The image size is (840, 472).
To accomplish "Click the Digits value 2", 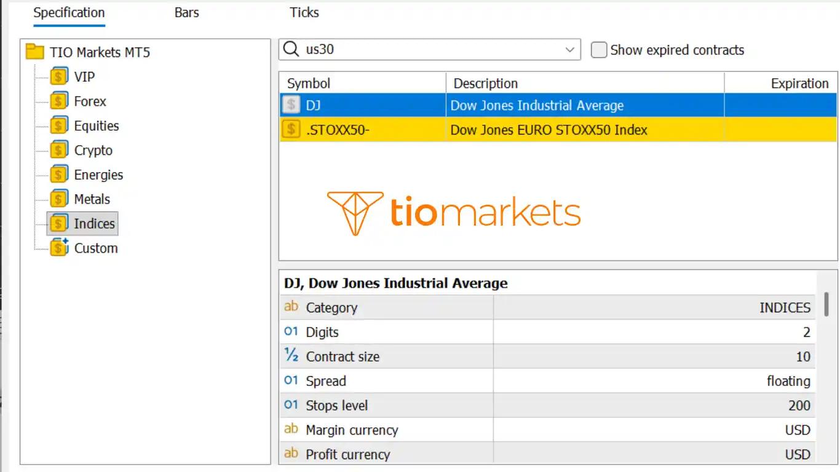I will (807, 332).
